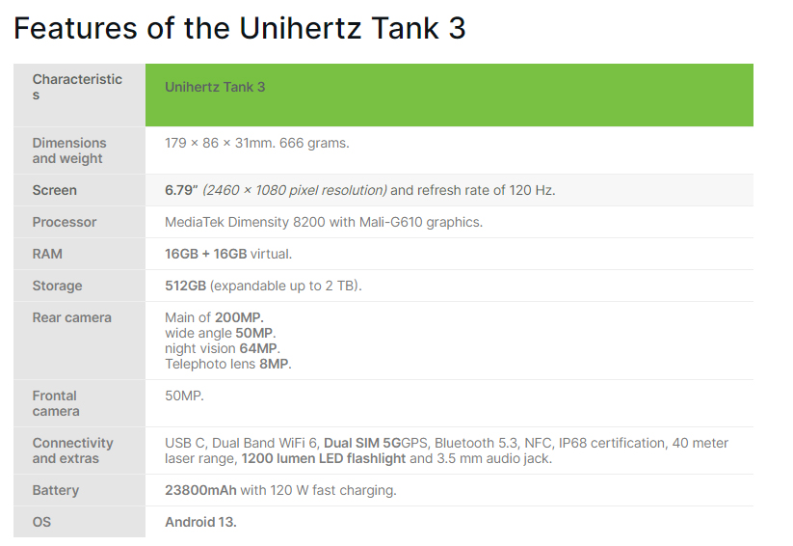Image resolution: width=793 pixels, height=546 pixels.
Task: Click the Characteristics column header
Action: tap(77, 87)
